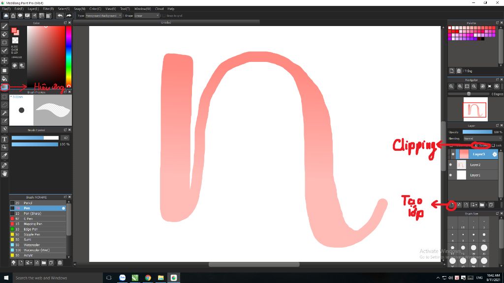The image size is (504, 283).
Task: Hide Layer3 visibility dot
Action: (453, 154)
